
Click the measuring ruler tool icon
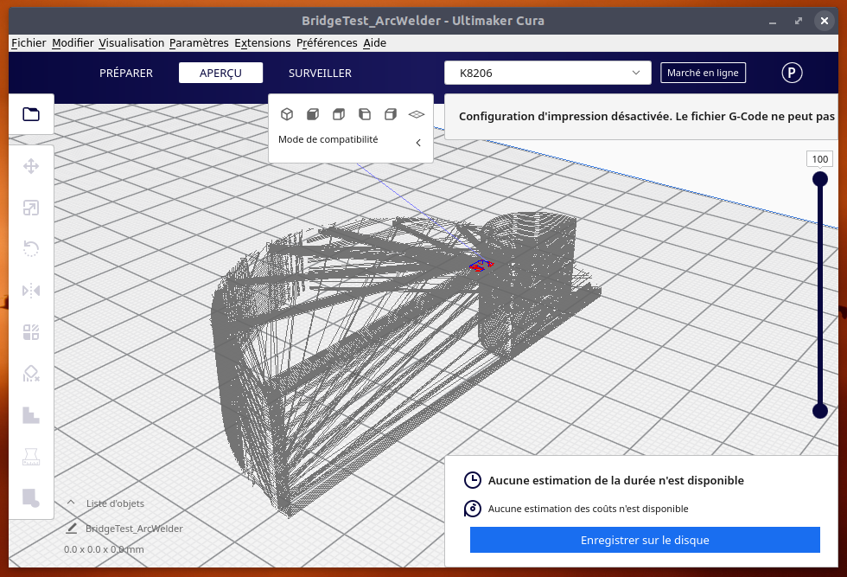pos(31,457)
